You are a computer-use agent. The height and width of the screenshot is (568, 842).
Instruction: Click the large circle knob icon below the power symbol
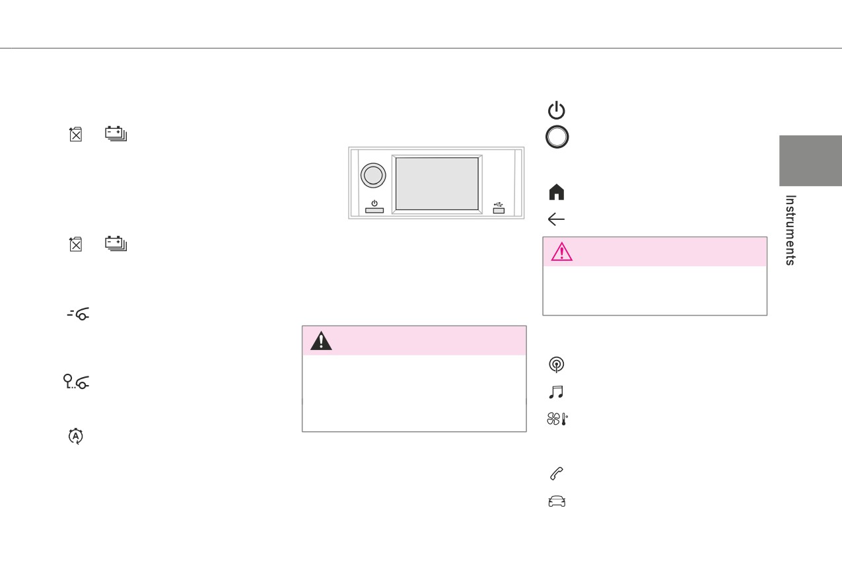(x=557, y=137)
